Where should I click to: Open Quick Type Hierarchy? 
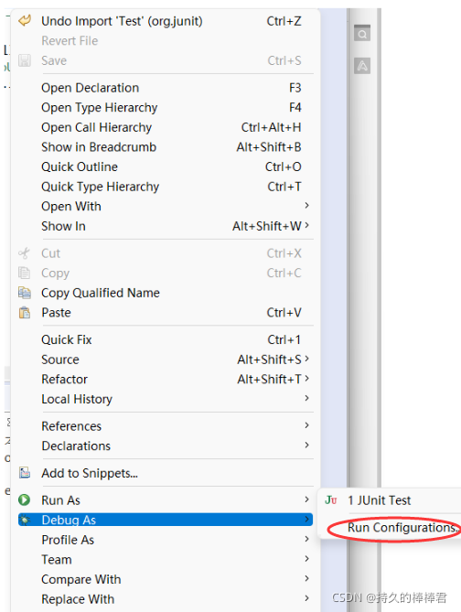click(x=101, y=187)
